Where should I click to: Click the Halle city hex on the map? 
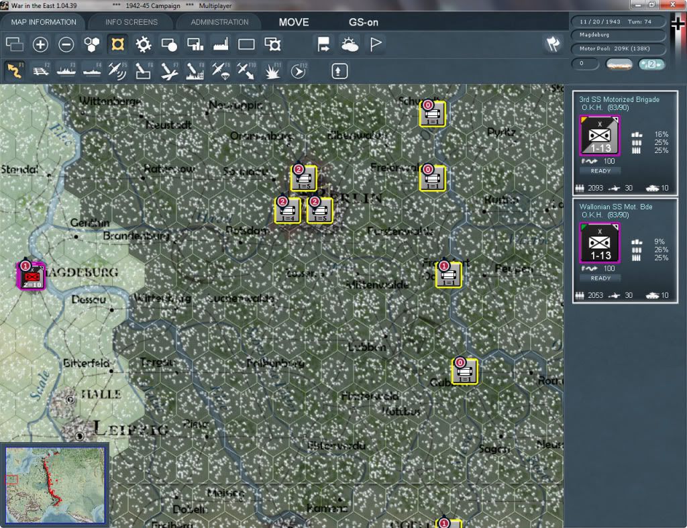[x=70, y=399]
